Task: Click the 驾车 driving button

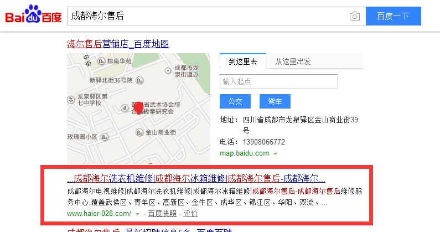Action: point(275,101)
